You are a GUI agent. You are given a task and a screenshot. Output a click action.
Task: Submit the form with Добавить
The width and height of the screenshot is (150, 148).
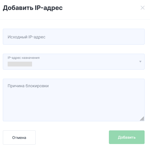(x=127, y=137)
